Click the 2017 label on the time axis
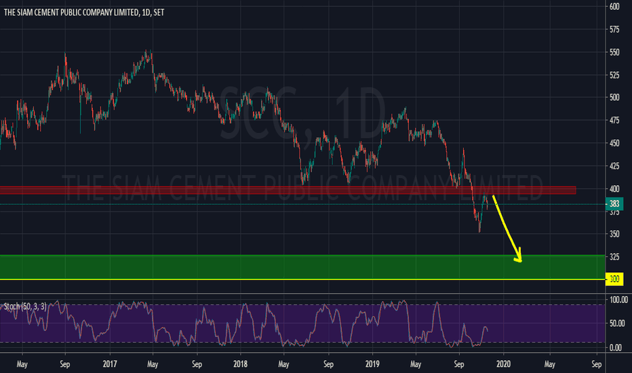632x373 pixels. (x=110, y=364)
